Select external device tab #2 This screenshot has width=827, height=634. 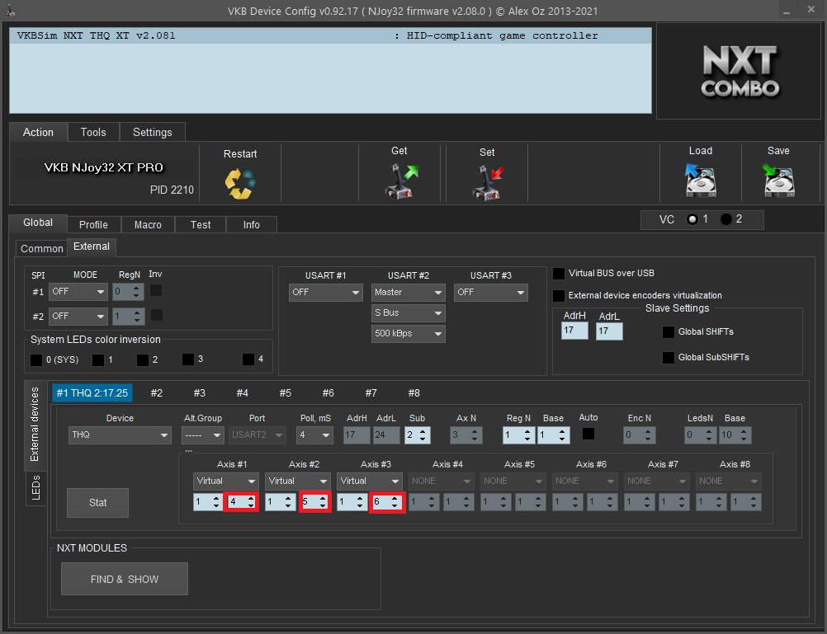[157, 393]
